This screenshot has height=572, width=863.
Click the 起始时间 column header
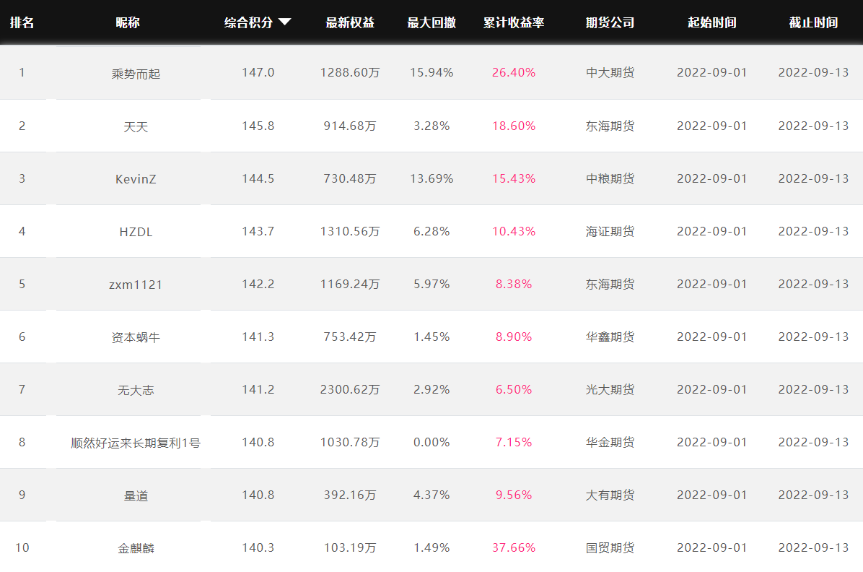[712, 22]
